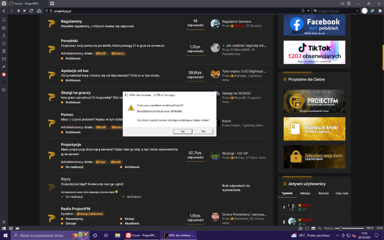Open the TikTok obserwujących banner
This screenshot has width=384, height=240.
tap(314, 52)
